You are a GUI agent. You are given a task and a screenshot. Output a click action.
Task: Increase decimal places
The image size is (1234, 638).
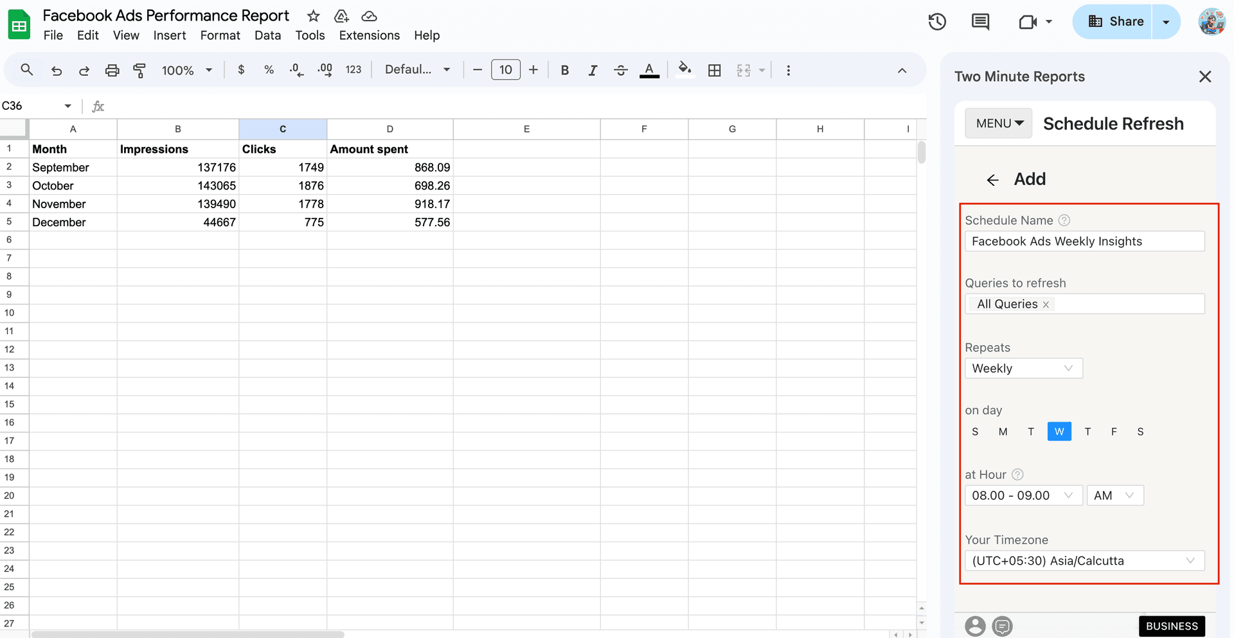click(x=325, y=70)
